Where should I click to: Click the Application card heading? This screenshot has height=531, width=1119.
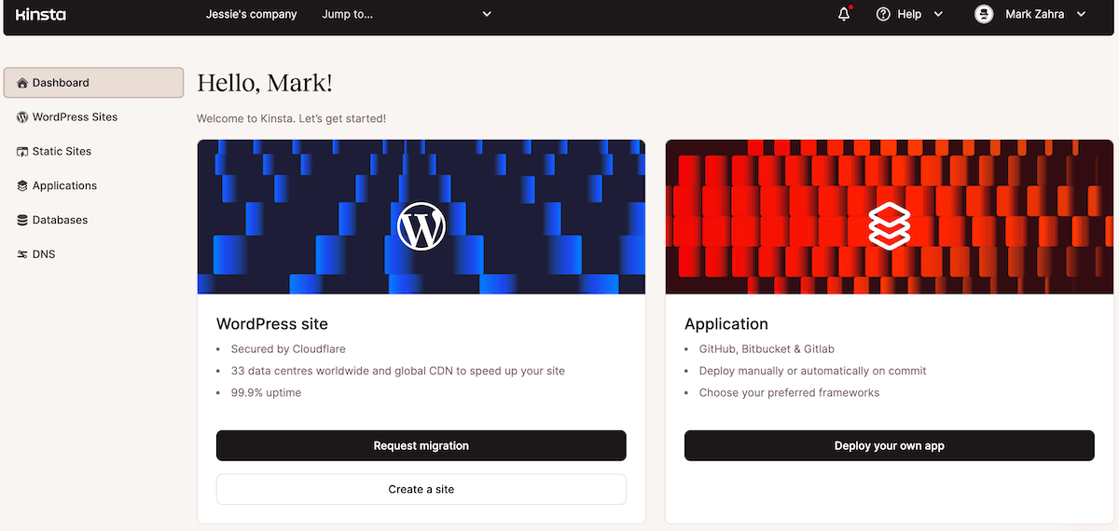point(726,324)
